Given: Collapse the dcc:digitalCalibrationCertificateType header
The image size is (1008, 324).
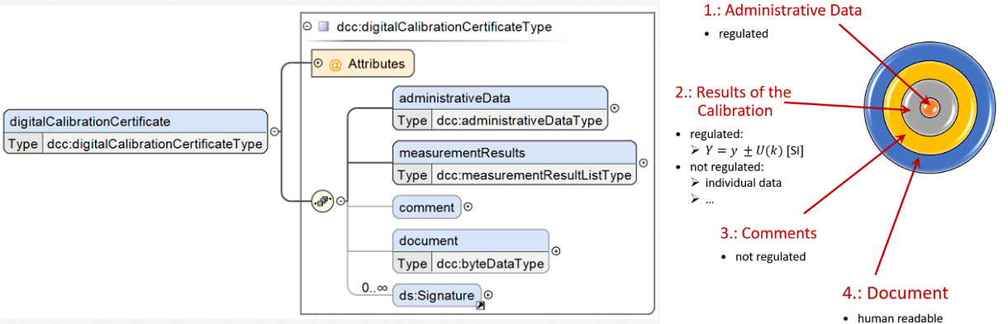Looking at the screenshot, I should tap(307, 26).
